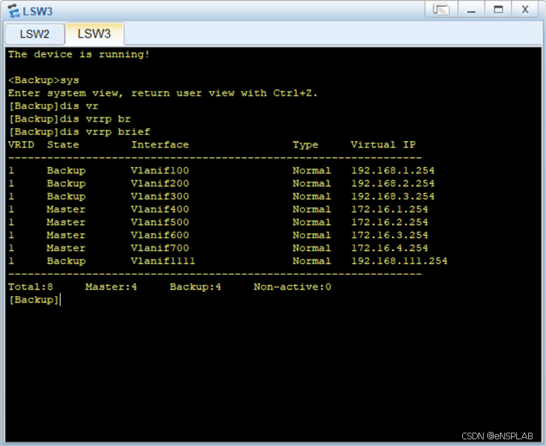Click interface Vlanif200

point(160,183)
